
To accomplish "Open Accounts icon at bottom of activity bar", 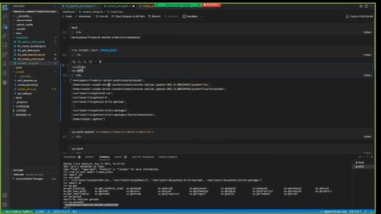I will (x=5, y=196).
